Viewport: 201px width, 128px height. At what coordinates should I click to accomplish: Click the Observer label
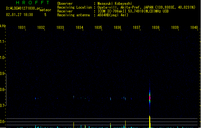(x=65, y=4)
